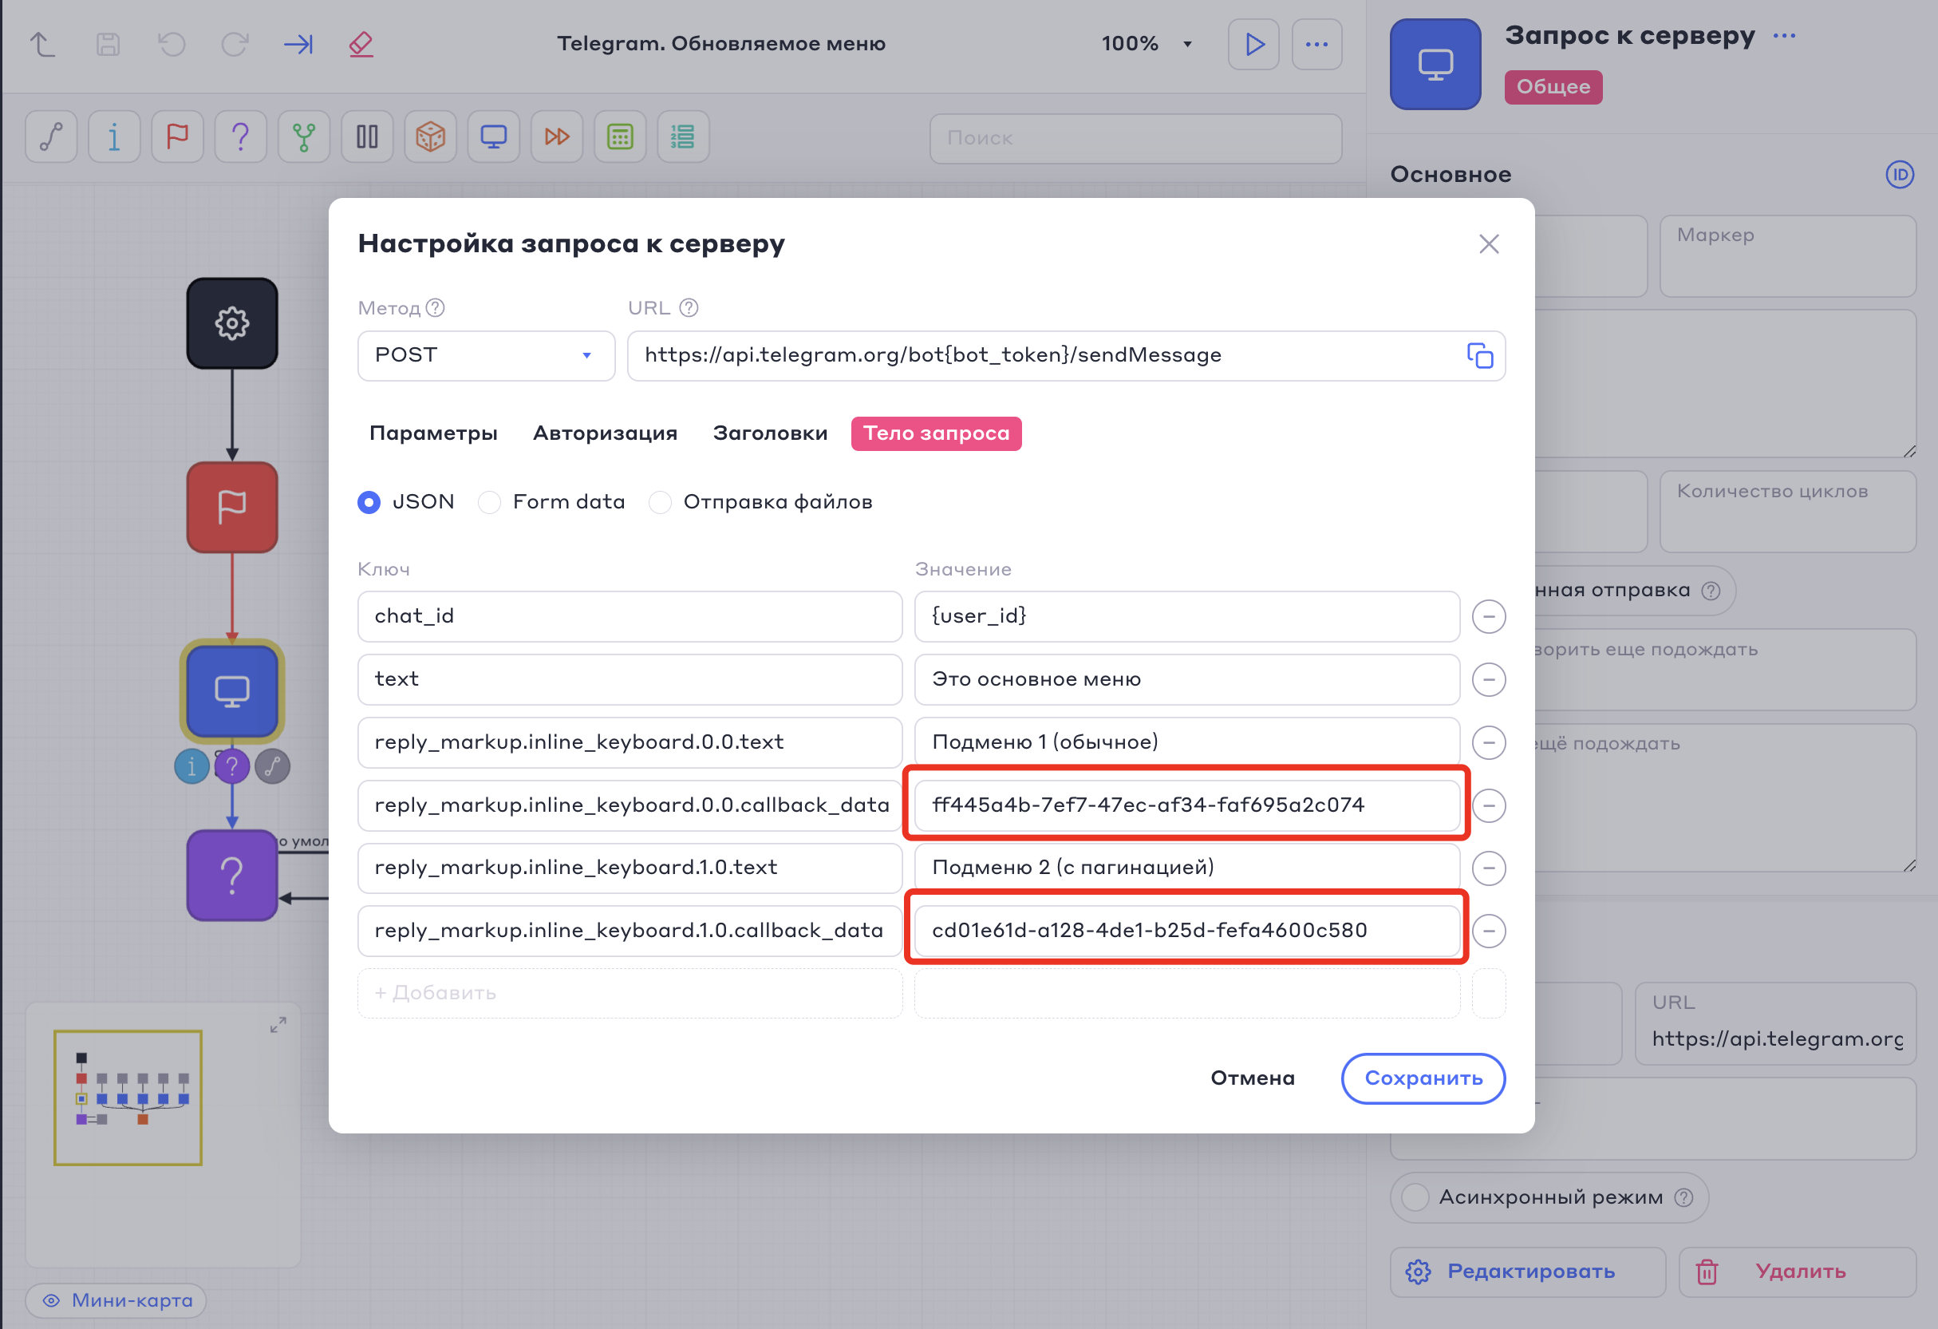Open the 100% zoom dropdown
This screenshot has height=1329, width=1938.
pos(1147,44)
